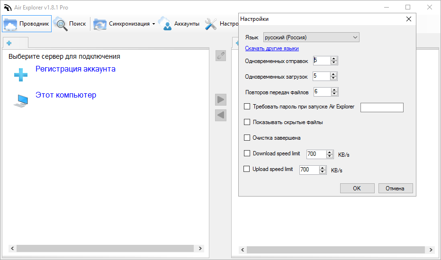This screenshot has width=441, height=260.
Task: Decrease Upload speed limit value
Action: coord(323,172)
